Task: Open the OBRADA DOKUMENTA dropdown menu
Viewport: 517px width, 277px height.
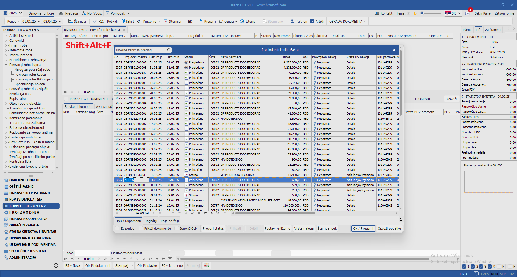Action: point(347,21)
